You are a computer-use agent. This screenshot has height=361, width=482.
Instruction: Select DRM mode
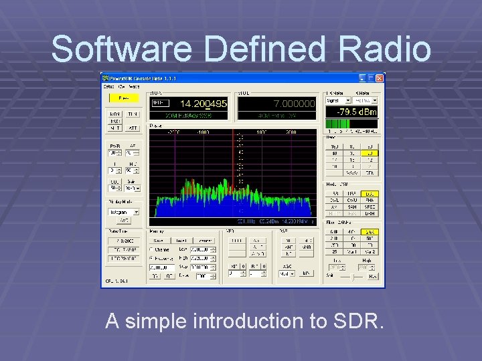[370, 213]
